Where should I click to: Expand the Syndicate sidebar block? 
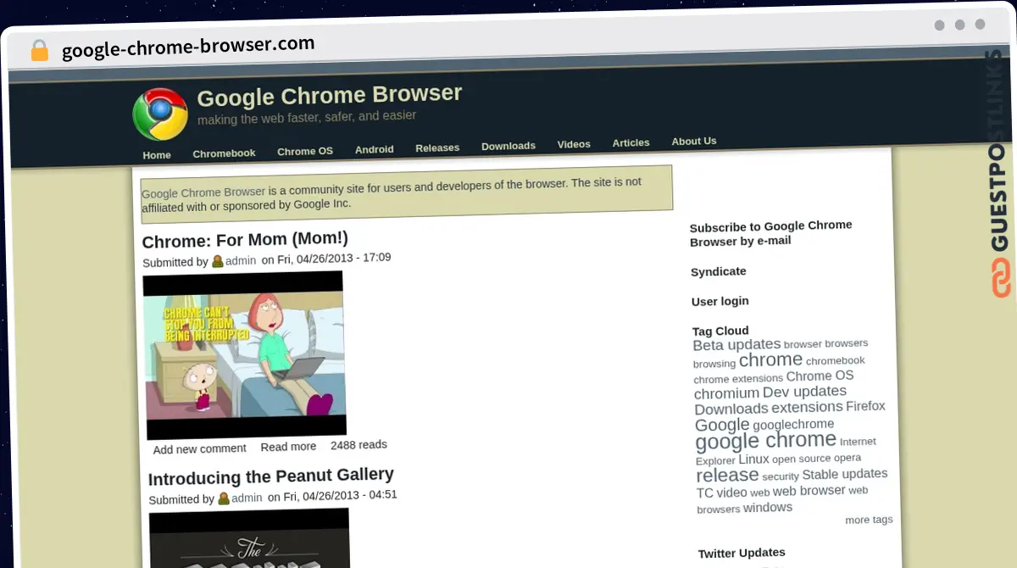click(x=718, y=271)
